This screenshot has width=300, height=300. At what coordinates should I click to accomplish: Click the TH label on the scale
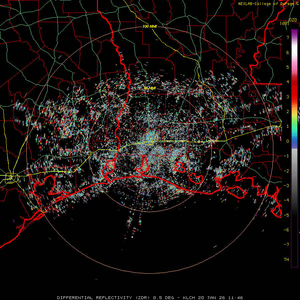[286, 259]
